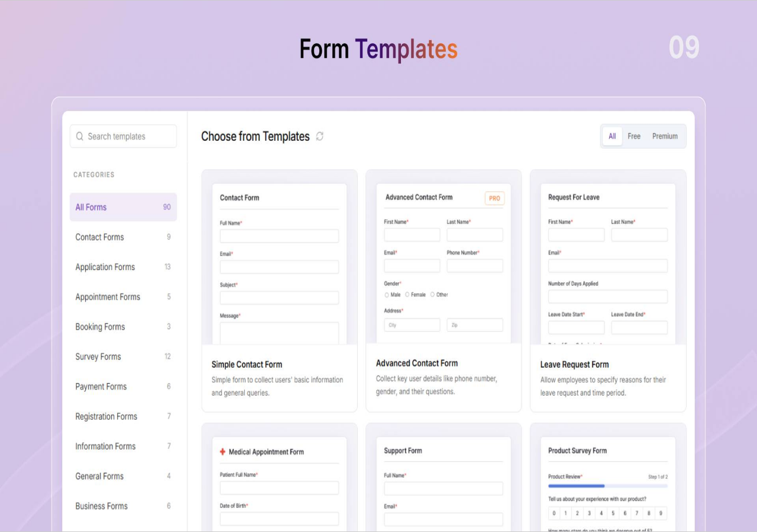This screenshot has height=532, width=757.
Task: Switch to the Premium filter tab
Action: pyautogui.click(x=665, y=136)
